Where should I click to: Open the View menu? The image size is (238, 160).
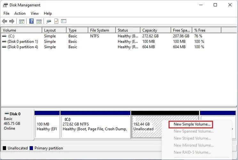pyautogui.click(x=35, y=13)
